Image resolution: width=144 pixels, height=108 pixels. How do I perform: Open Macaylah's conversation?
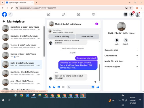pos(22,37)
